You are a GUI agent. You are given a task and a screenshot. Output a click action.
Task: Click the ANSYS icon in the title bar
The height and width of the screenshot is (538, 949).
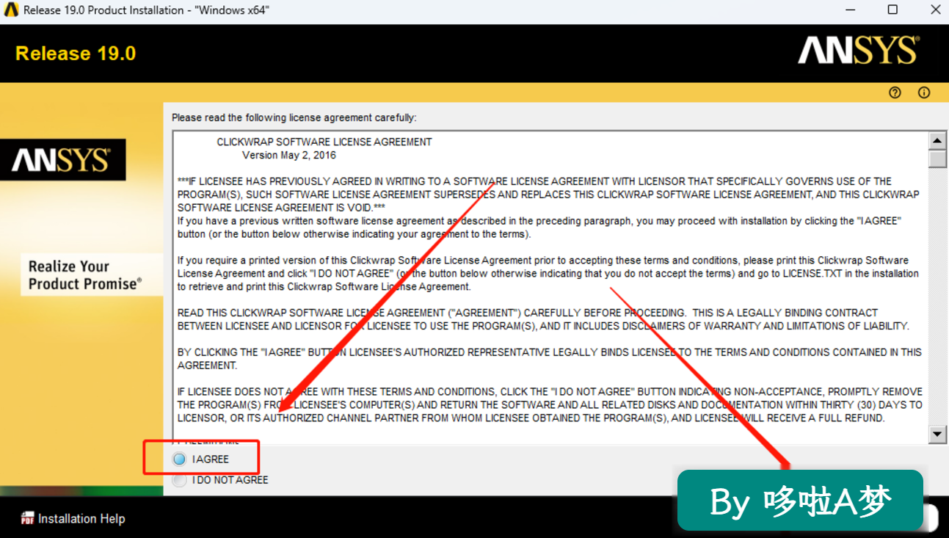11,10
